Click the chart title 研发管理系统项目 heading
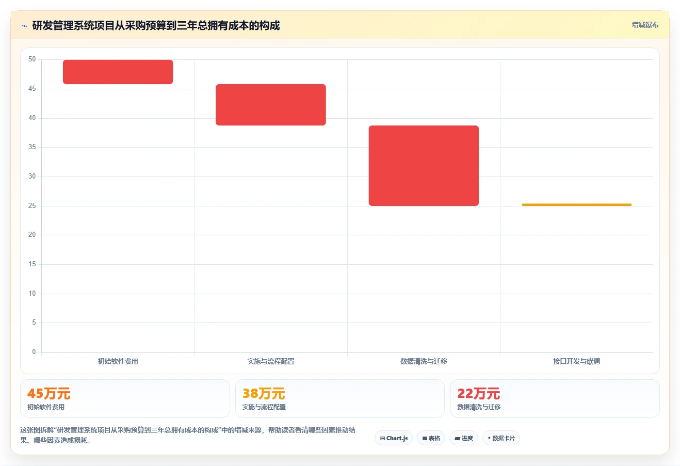 click(x=156, y=26)
